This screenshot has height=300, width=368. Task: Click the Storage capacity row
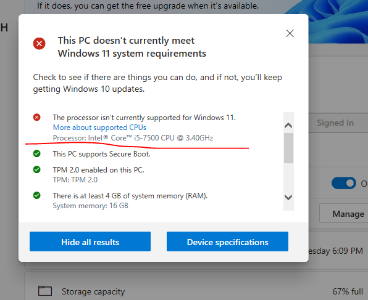coord(196,286)
